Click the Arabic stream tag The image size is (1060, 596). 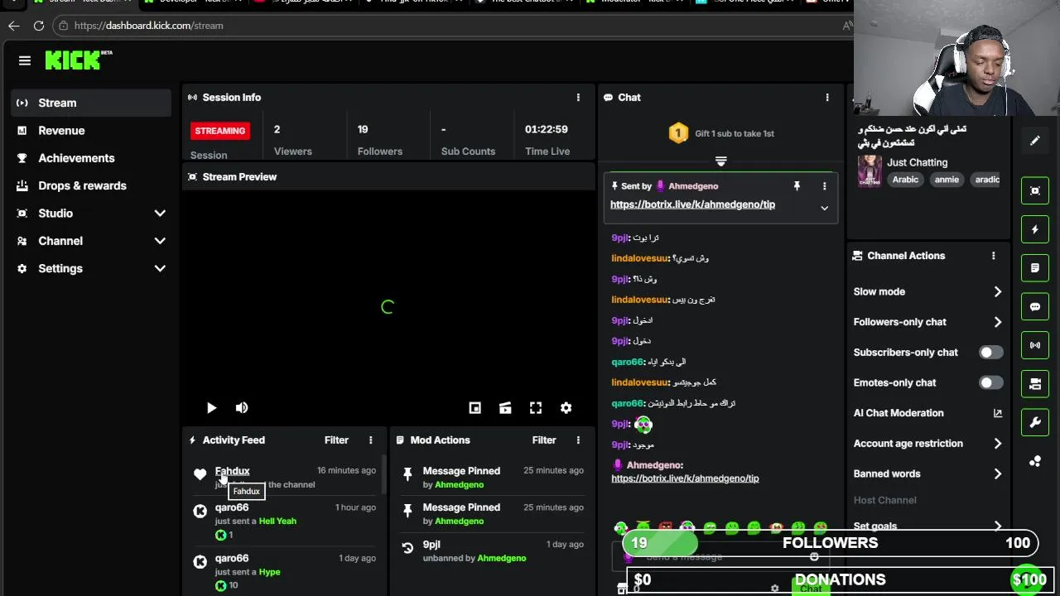tap(905, 180)
